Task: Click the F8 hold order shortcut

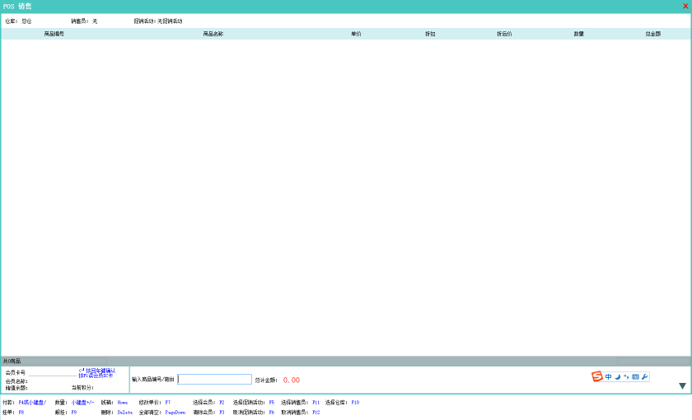Action: point(21,412)
